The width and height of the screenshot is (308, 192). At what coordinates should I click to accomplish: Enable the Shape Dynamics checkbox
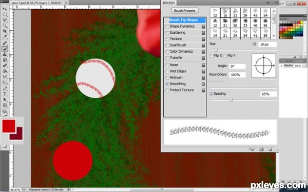[x=167, y=27]
